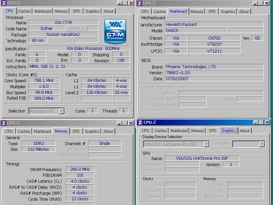Select the CPU tab in the Mainboard window
The height and width of the screenshot is (205, 273).
[145, 12]
